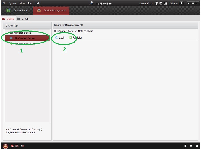This screenshot has width=201, height=150.
Task: Open the Tool menu
Action: click(30, 3)
